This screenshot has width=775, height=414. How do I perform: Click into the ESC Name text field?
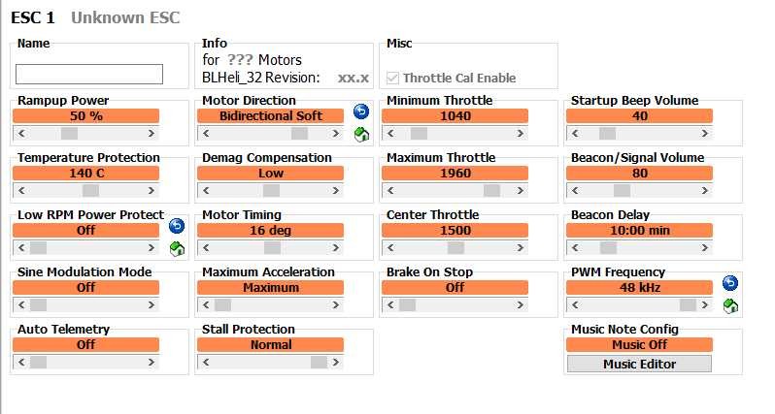(x=89, y=75)
